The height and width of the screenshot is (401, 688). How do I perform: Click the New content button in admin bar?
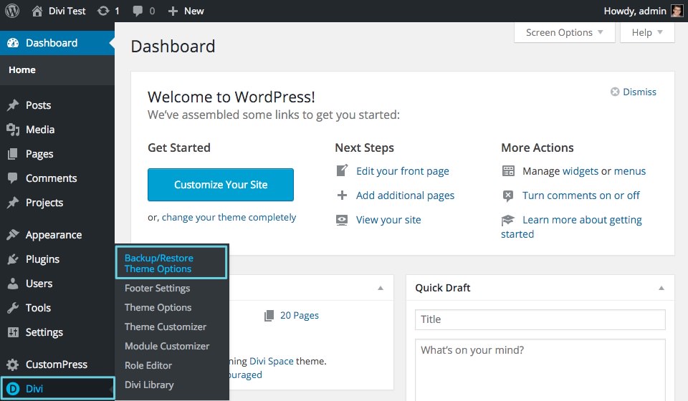[186, 11]
